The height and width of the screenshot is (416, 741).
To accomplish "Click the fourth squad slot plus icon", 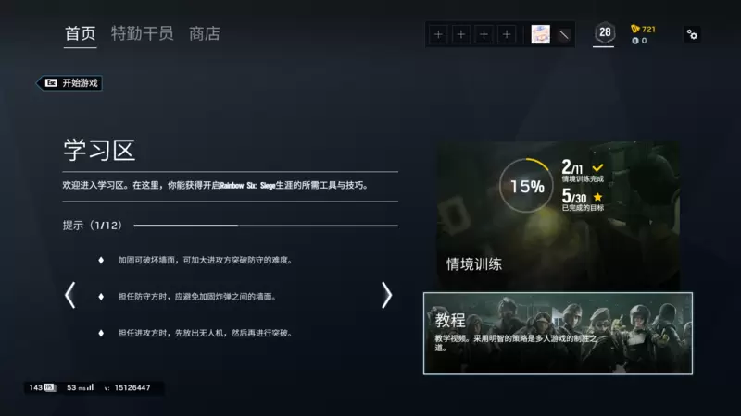I will (x=506, y=34).
